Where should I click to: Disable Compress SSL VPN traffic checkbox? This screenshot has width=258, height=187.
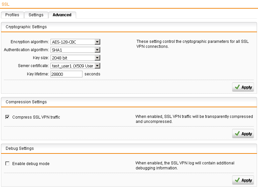pos(7,117)
